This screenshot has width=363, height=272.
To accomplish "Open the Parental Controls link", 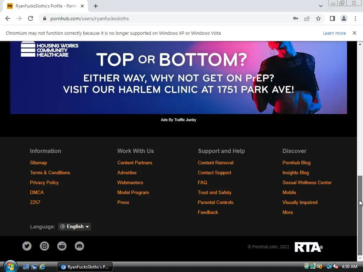I will 216,202.
